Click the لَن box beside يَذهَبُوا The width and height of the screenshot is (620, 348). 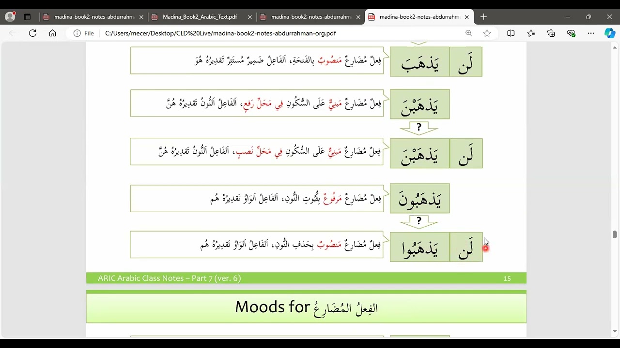(x=466, y=247)
